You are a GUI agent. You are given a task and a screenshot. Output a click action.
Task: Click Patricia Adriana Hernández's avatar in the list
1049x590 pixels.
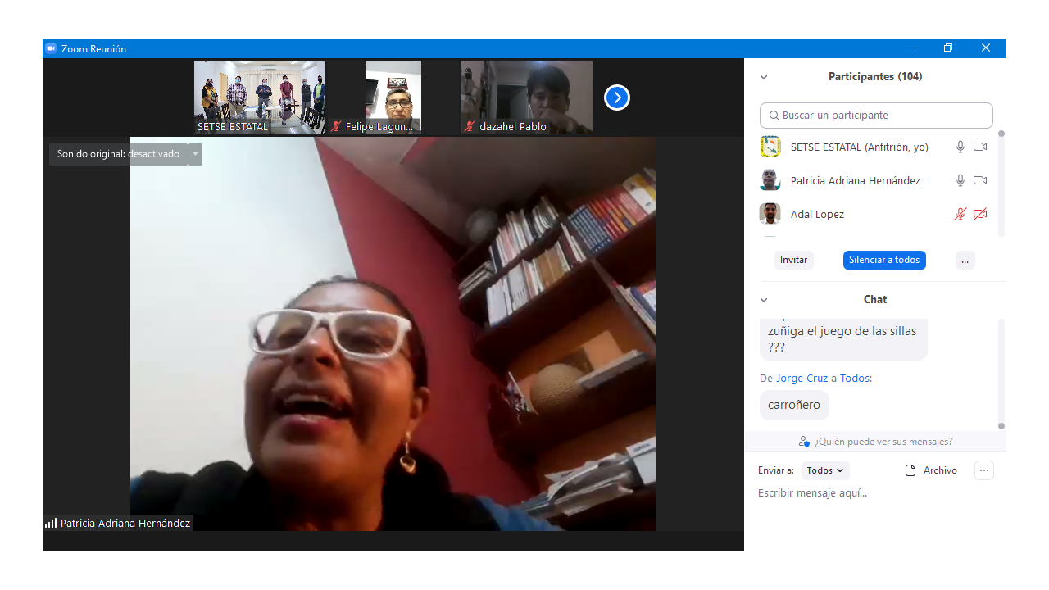click(x=770, y=180)
